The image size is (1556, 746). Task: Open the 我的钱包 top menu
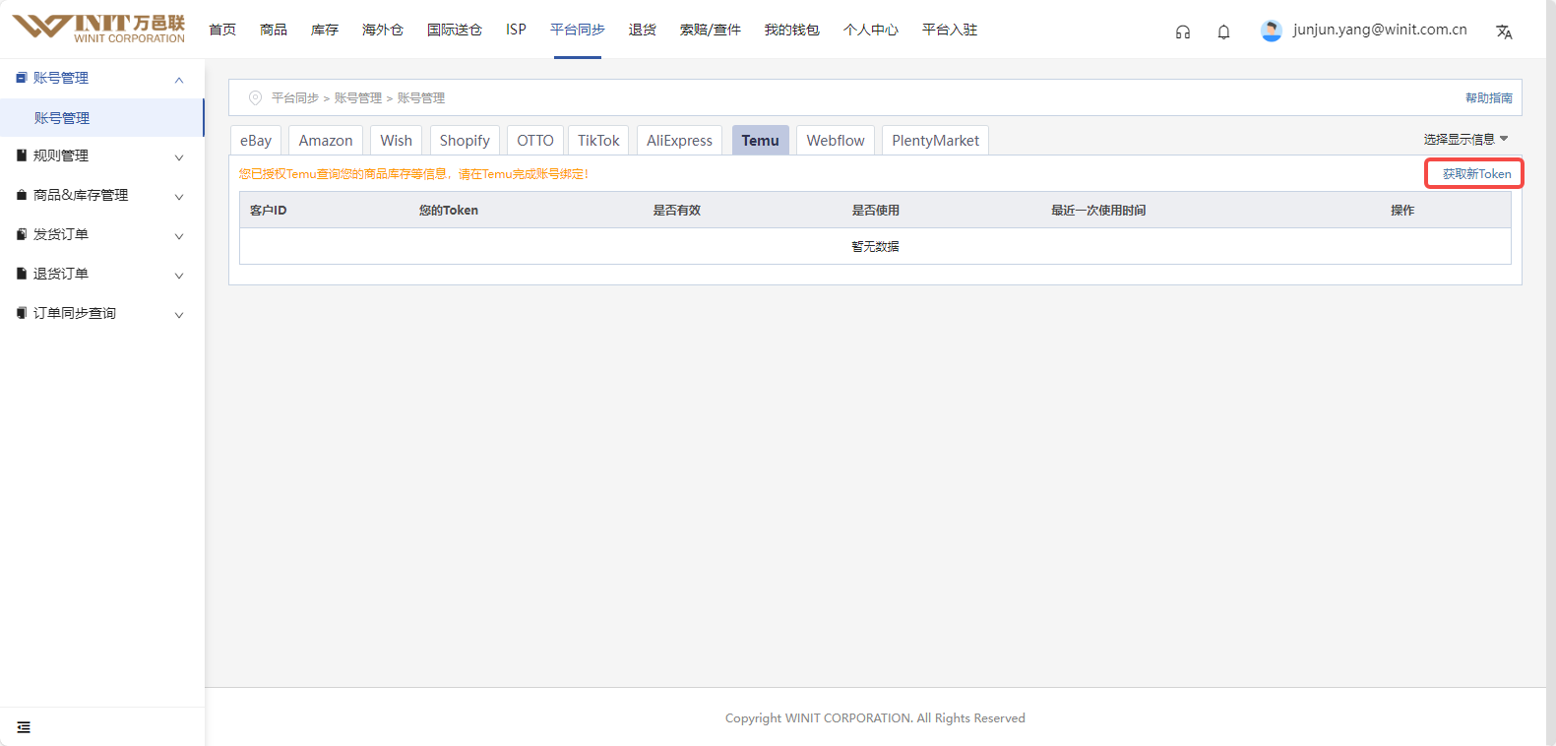click(x=792, y=30)
